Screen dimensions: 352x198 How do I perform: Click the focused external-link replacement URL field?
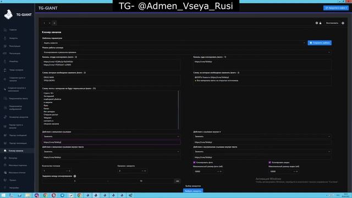(x=111, y=142)
